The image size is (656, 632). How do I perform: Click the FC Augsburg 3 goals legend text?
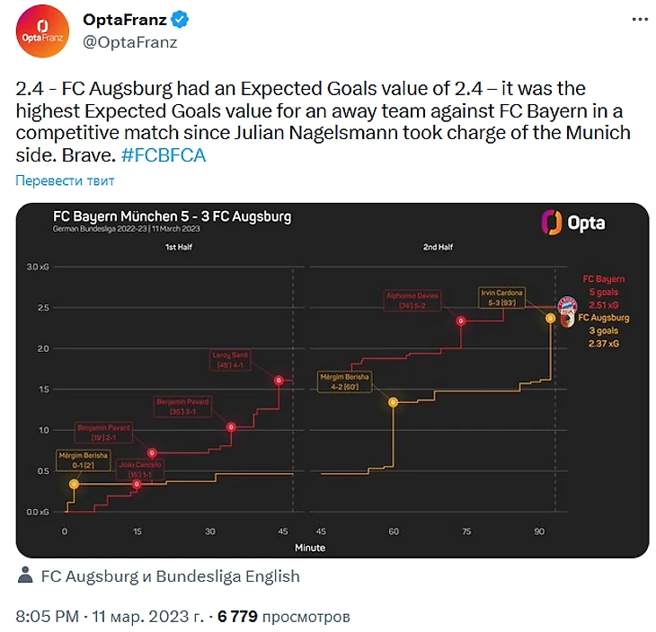(x=603, y=329)
